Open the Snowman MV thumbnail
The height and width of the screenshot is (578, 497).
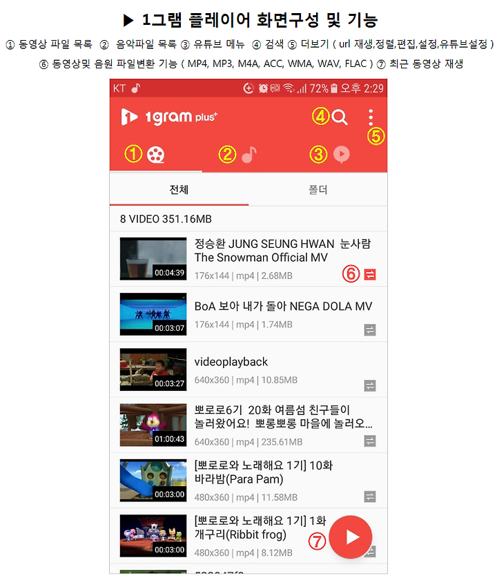pyautogui.click(x=153, y=259)
